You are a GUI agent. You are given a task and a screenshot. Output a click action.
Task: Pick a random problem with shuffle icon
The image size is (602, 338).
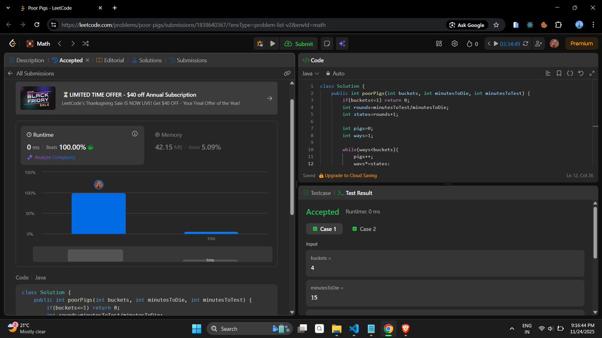[86, 44]
